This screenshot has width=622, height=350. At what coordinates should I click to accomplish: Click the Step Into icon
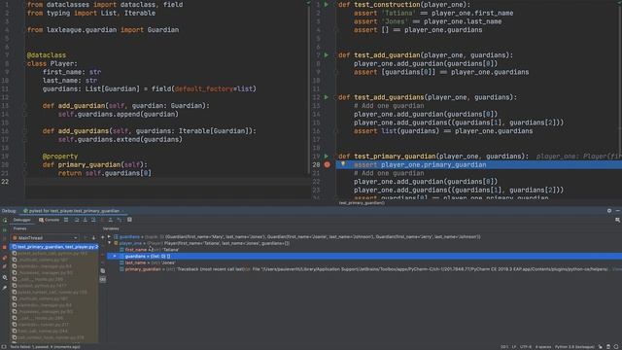85,220
